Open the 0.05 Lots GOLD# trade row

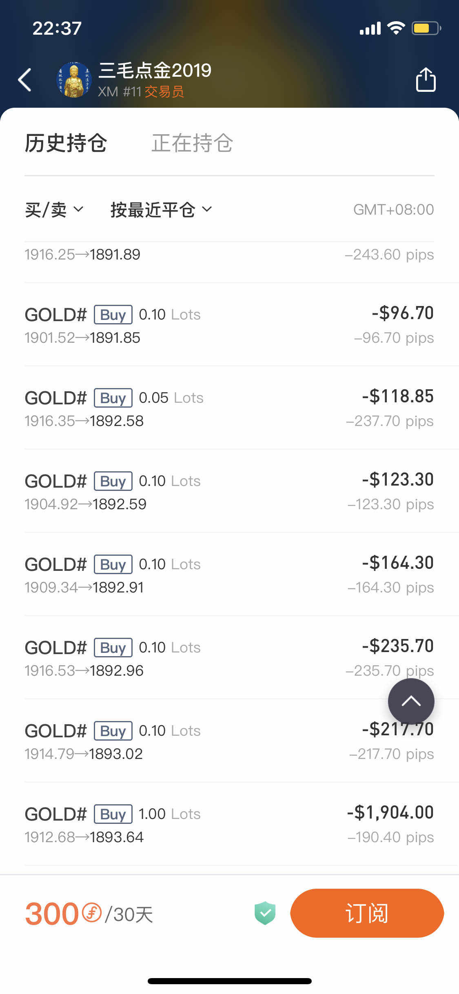point(229,408)
